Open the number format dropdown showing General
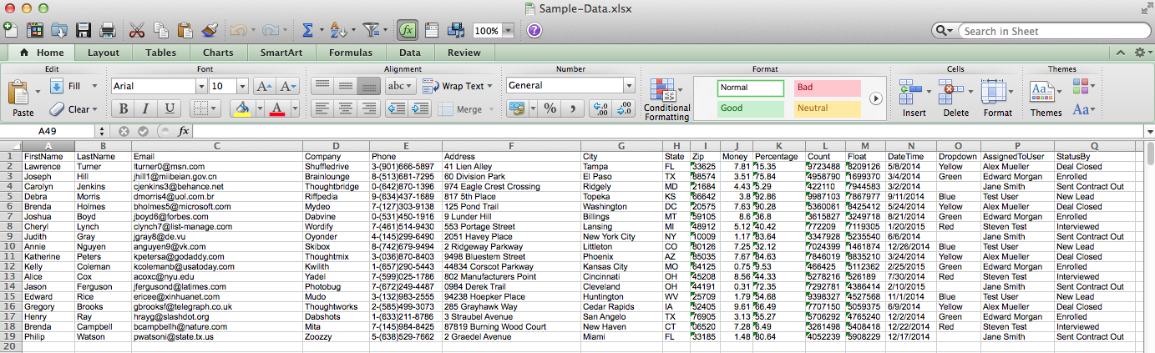1155x353 pixels. (x=629, y=86)
